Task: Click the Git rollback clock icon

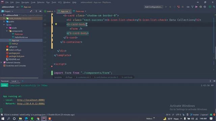Action: point(205,7)
